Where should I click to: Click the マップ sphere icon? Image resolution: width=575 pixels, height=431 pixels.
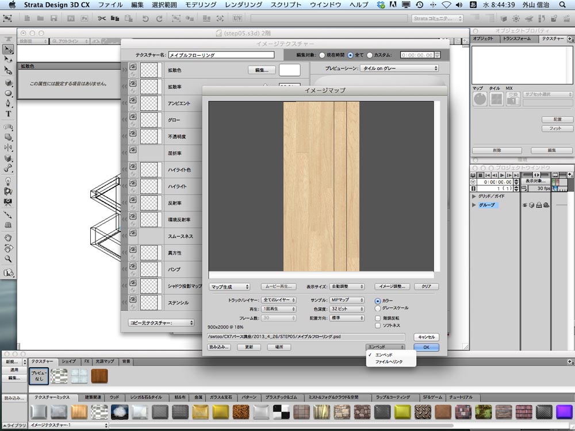tap(480, 99)
